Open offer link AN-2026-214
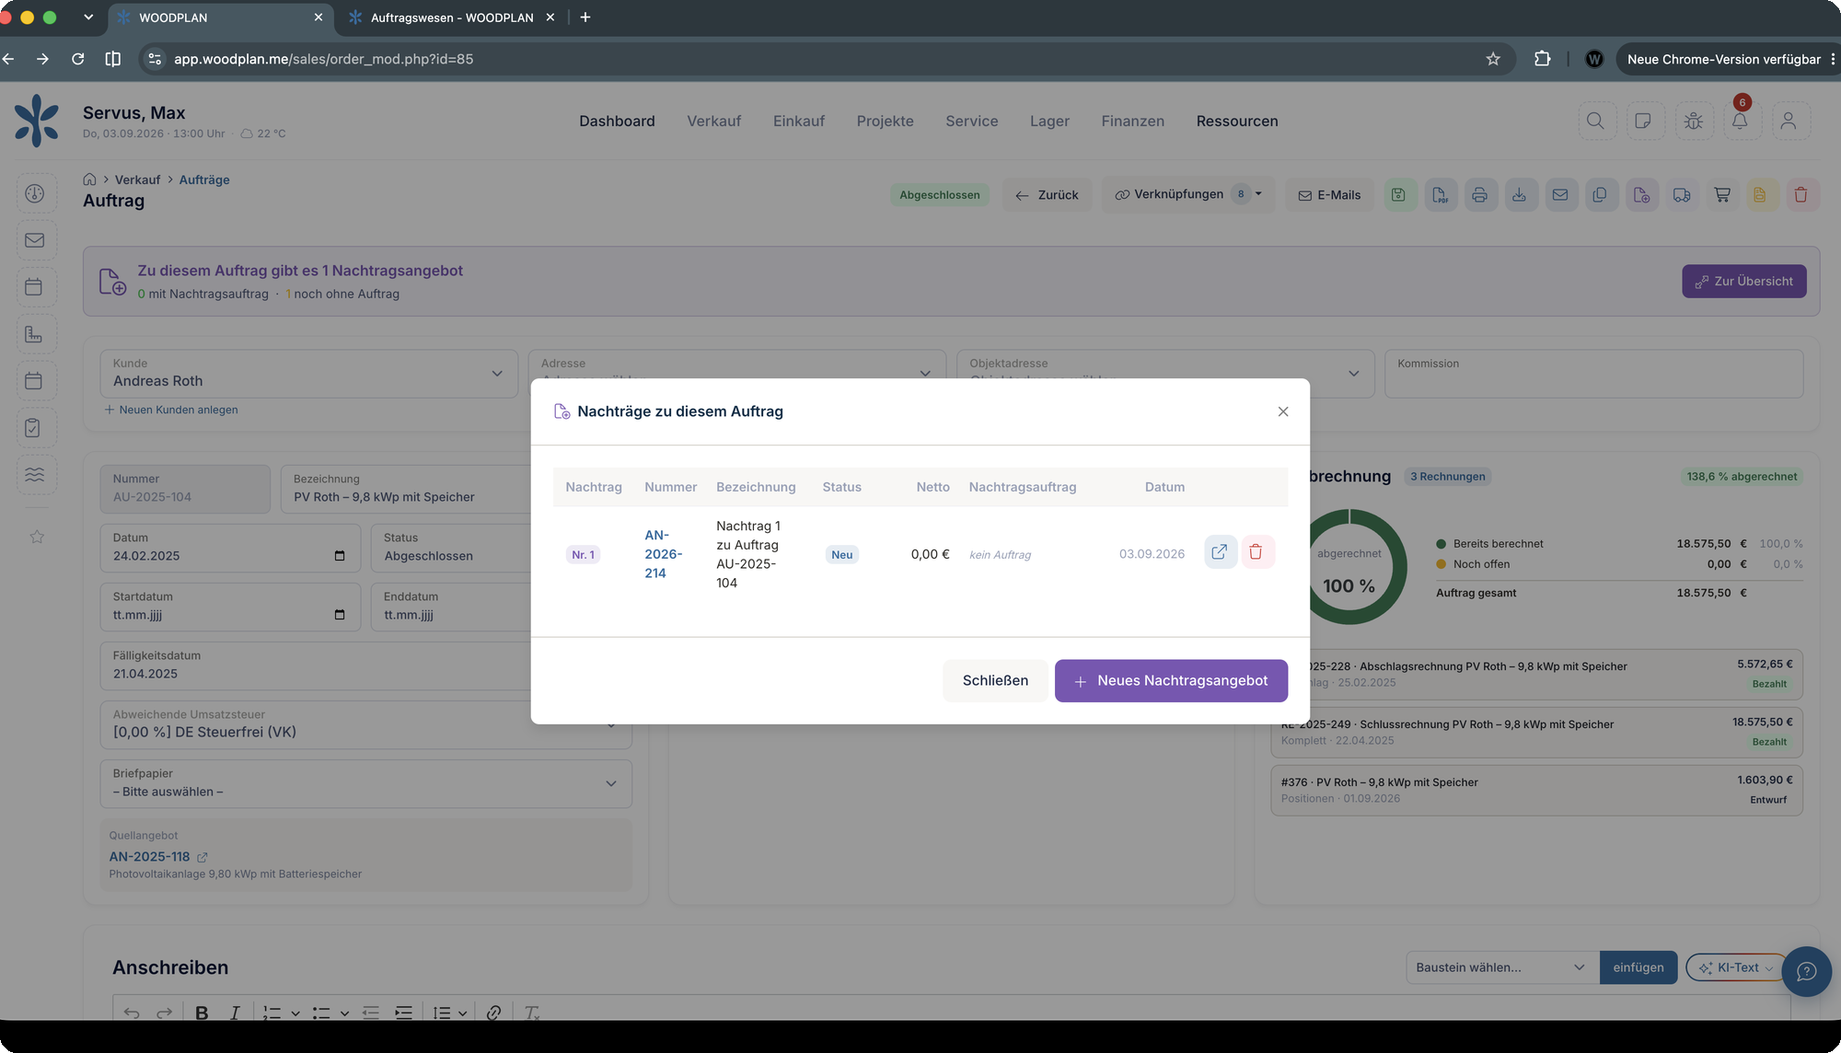This screenshot has height=1053, width=1841. click(x=663, y=554)
